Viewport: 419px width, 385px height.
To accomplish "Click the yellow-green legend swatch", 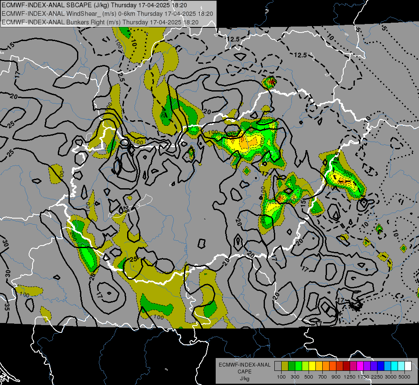I will (305, 366).
